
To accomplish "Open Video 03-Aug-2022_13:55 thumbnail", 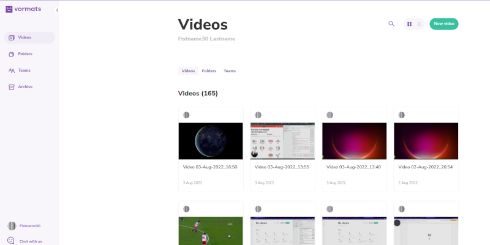I will 282,141.
